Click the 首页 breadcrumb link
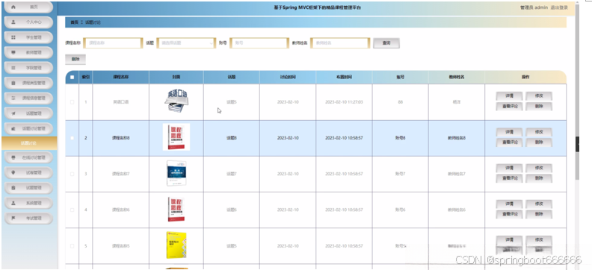Viewport: 592px width, 270px height. [75, 22]
